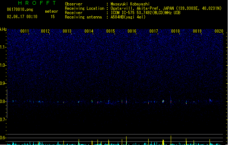The image size is (228, 145).
Task: Click the date 02.06.17 00:10
Action: (x=22, y=17)
